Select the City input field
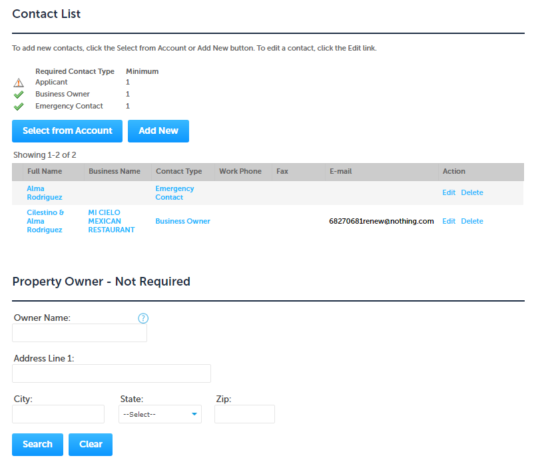The width and height of the screenshot is (540, 464). (x=59, y=414)
